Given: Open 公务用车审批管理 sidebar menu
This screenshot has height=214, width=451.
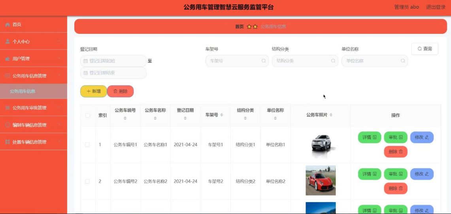Looking at the screenshot, I should (33, 108).
